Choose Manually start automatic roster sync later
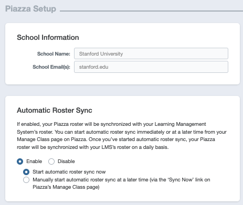The image size is (243, 205). pos(26,180)
